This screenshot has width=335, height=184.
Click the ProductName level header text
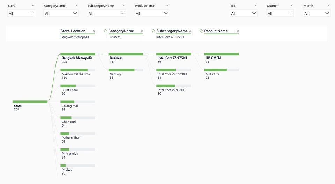[216, 31]
